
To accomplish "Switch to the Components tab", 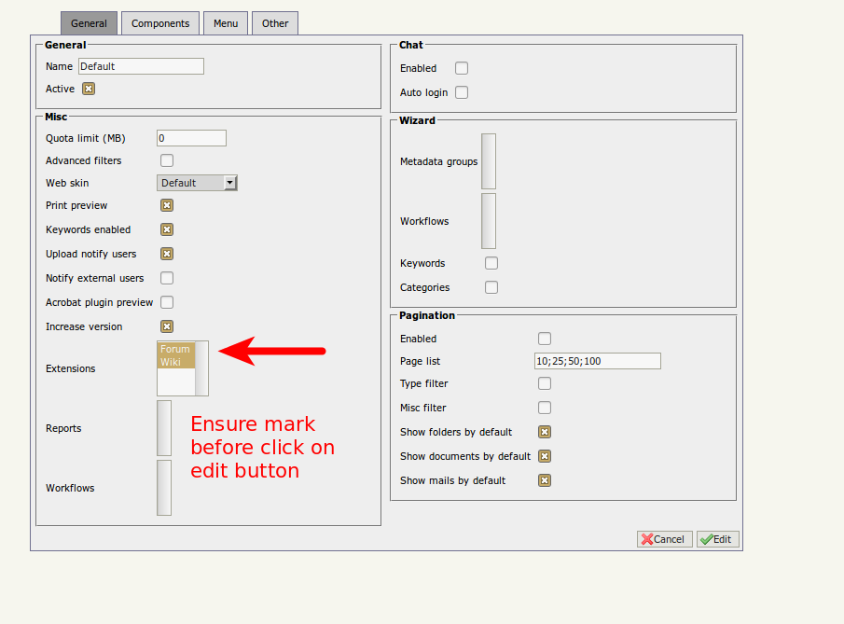I will pos(160,23).
